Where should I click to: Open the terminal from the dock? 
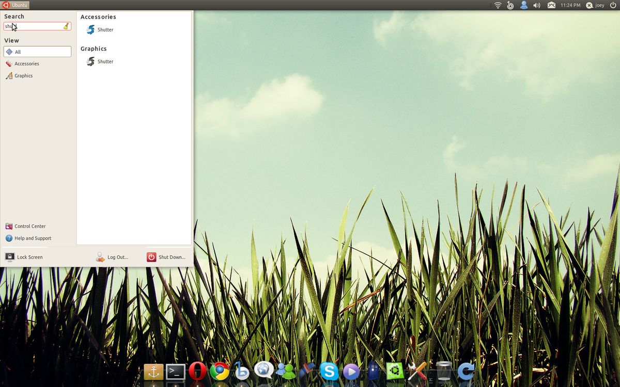click(x=176, y=372)
